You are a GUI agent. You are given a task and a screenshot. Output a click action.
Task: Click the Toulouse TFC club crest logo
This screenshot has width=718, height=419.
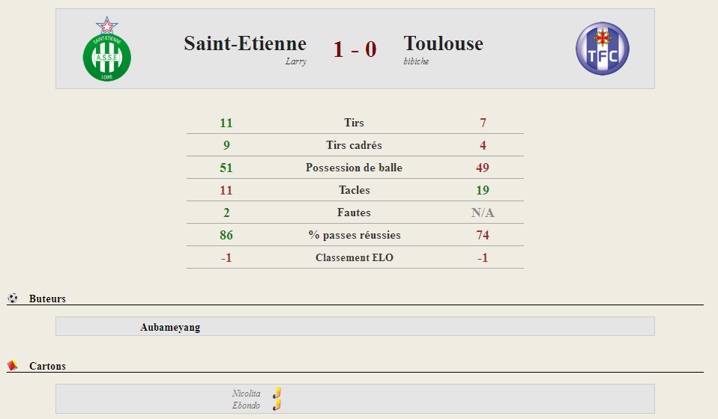(602, 49)
